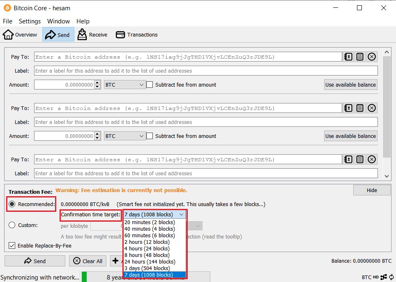Click the blockchain sync progress bar
The width and height of the screenshot is (396, 282).
coord(145,277)
